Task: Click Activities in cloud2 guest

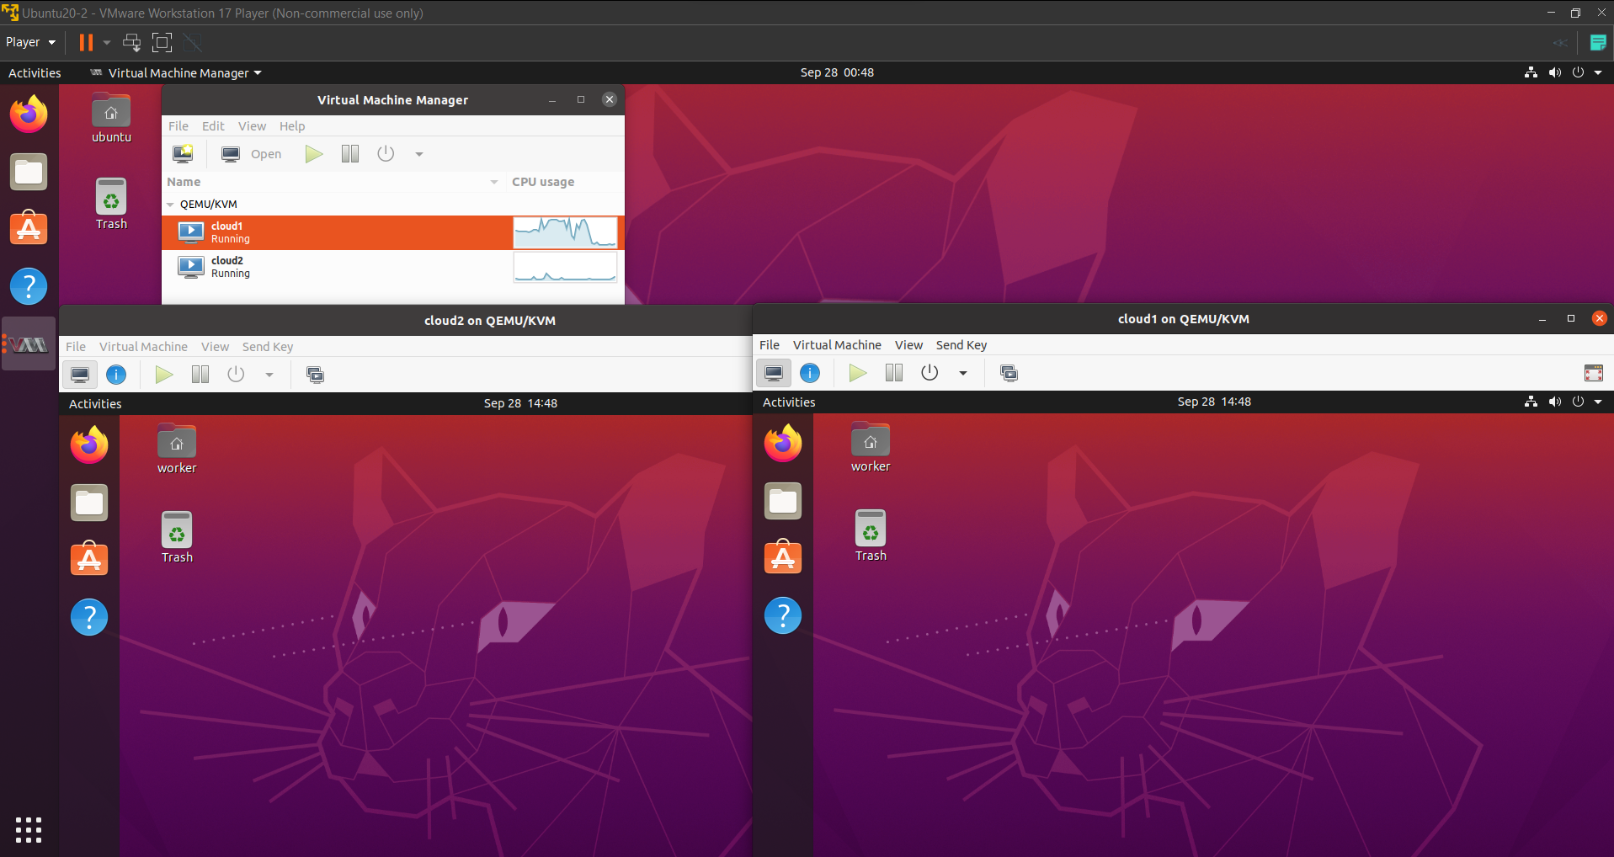Action: [x=95, y=404]
